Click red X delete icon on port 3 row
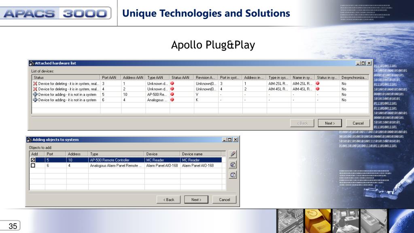The image size is (414, 233). (35, 83)
